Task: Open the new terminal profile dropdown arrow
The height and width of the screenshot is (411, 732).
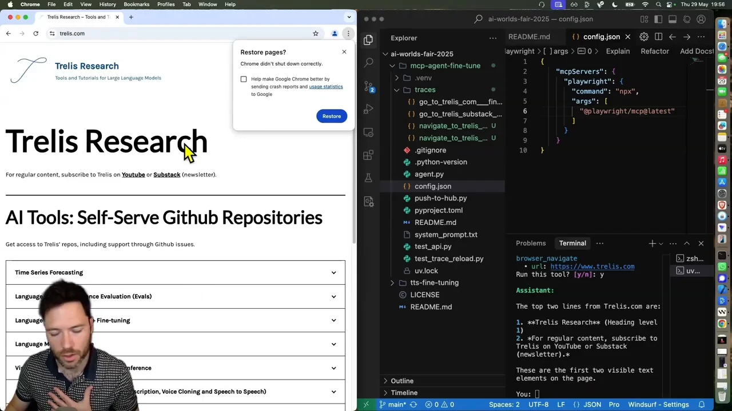Action: (661, 244)
